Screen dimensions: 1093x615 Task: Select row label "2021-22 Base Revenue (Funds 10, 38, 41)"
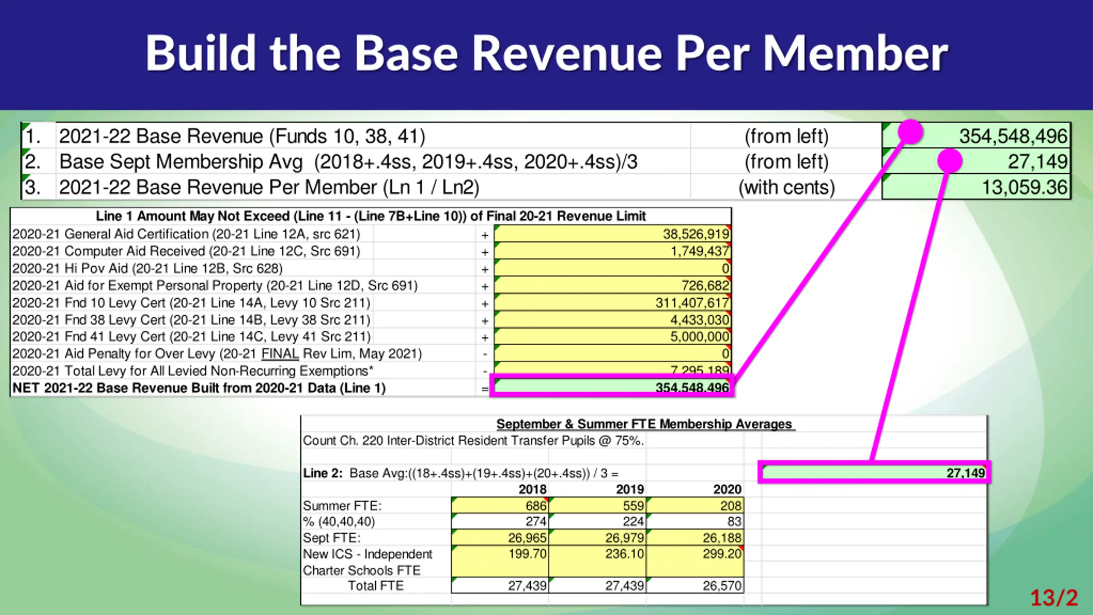tap(242, 136)
